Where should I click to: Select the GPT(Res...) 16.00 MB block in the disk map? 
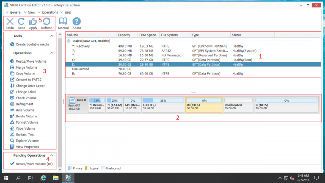coord(132,105)
